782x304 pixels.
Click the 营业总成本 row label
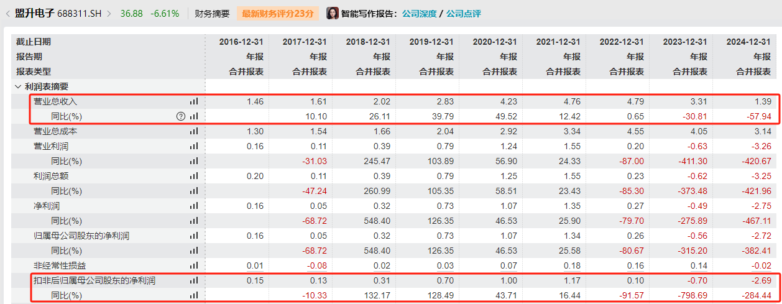55,131
